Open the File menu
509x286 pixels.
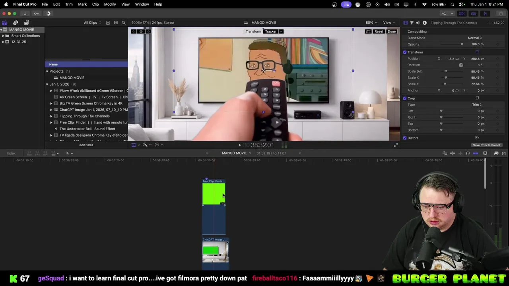point(45,4)
